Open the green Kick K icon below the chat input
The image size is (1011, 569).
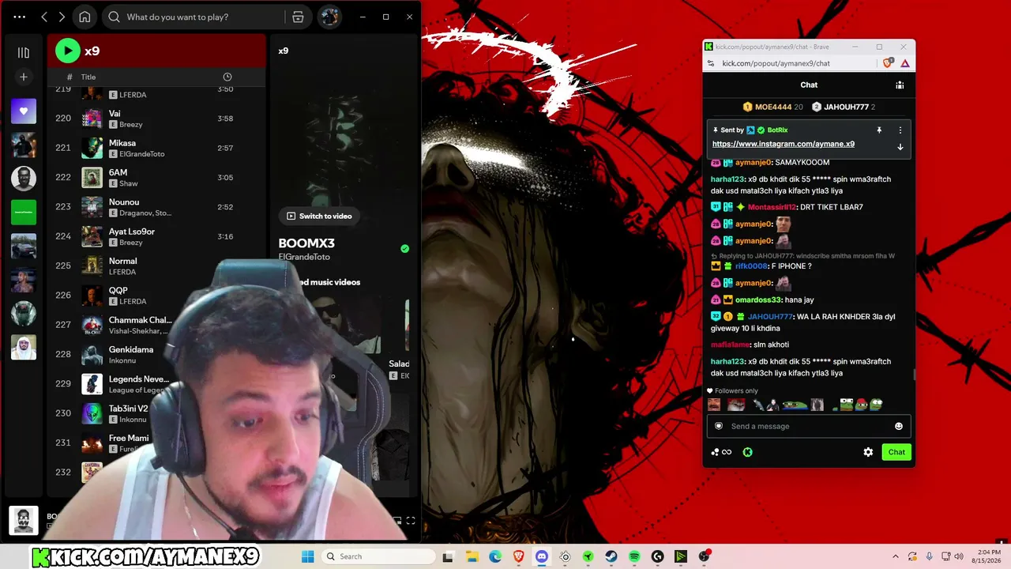[x=747, y=452]
